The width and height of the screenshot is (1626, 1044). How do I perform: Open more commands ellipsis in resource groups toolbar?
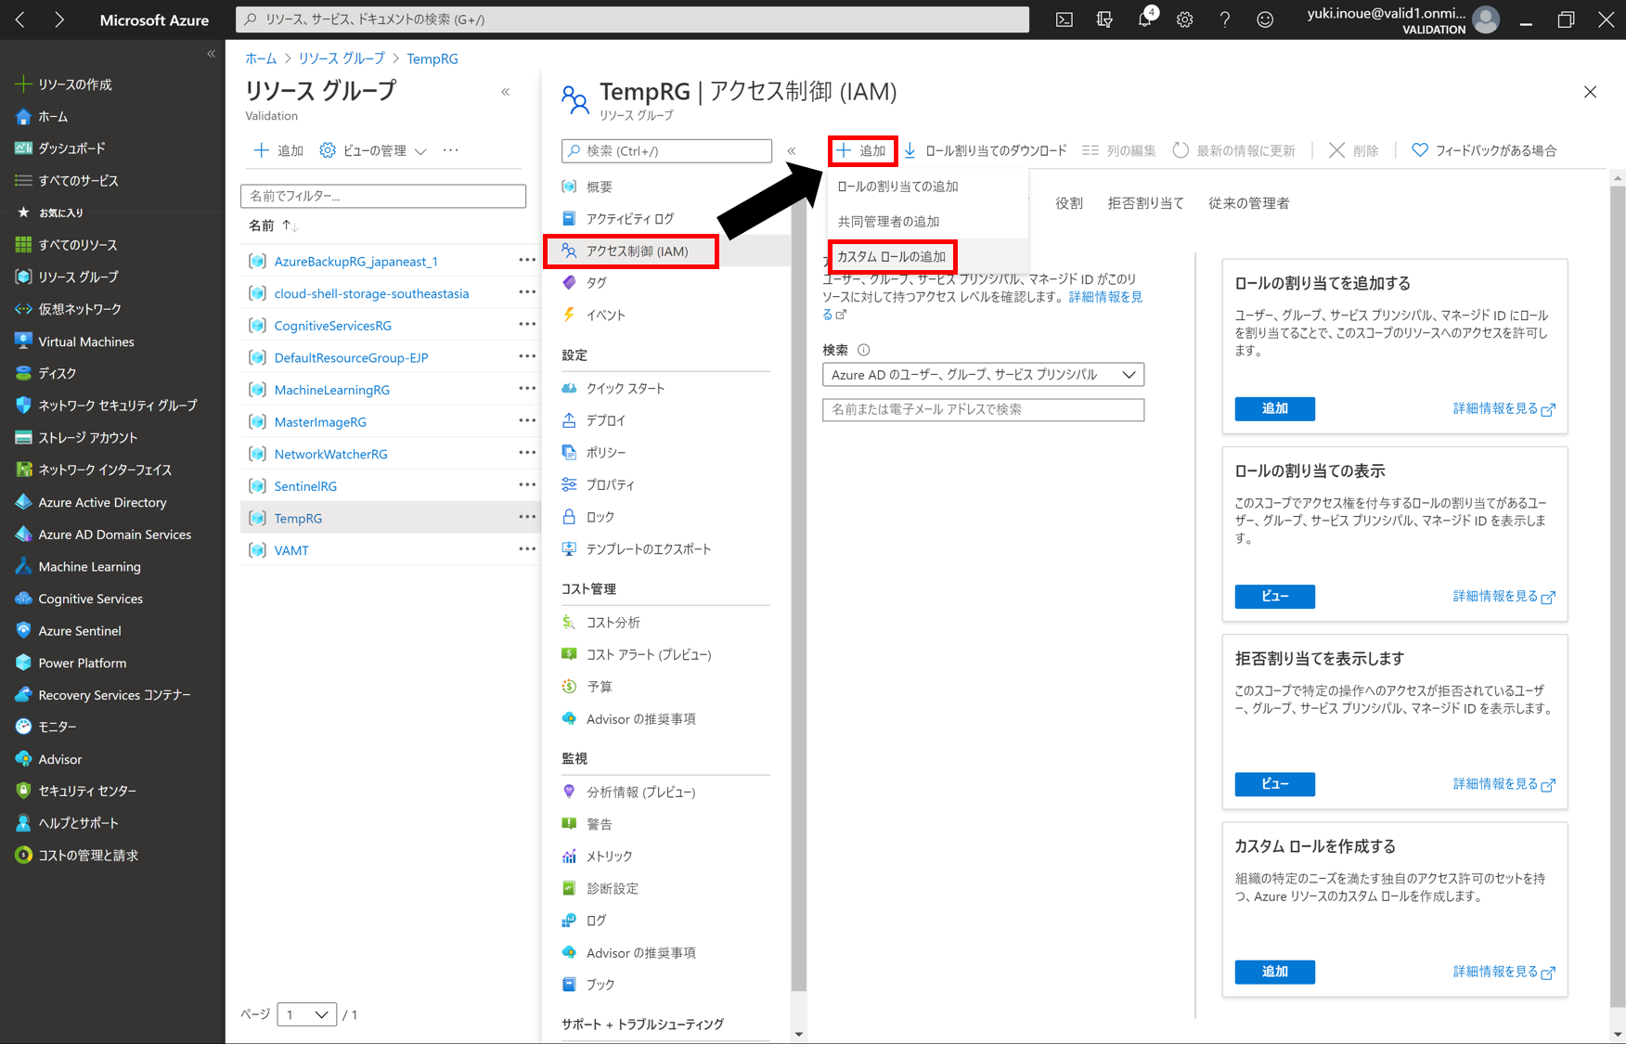click(x=451, y=150)
